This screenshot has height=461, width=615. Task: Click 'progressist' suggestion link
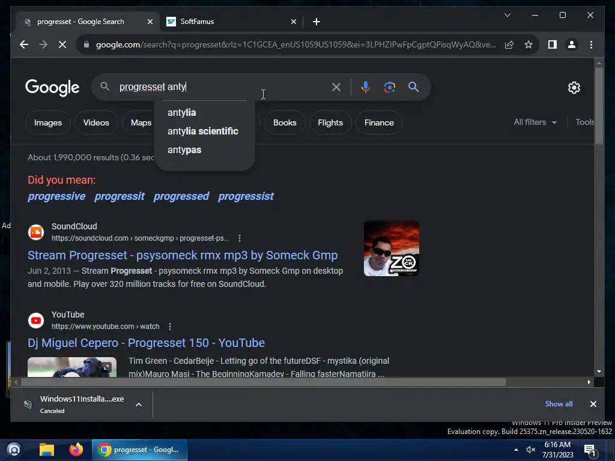[246, 196]
